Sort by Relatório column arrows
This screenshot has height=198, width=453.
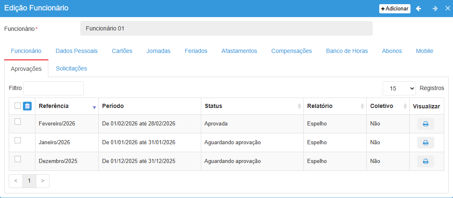coord(362,106)
